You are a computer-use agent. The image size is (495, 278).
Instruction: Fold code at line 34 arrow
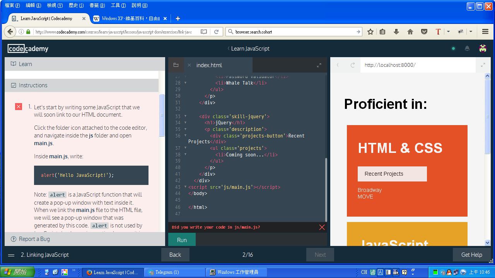click(185, 123)
